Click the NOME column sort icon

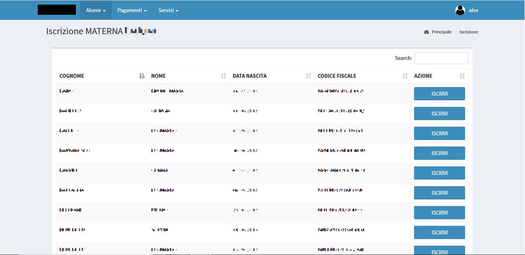coord(223,76)
